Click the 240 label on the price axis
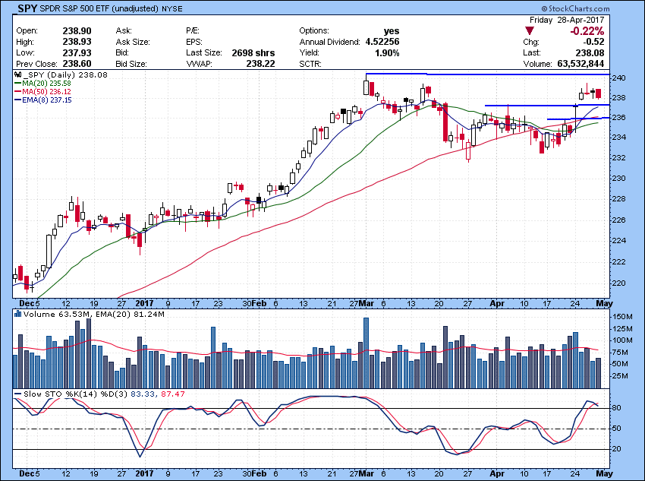This screenshot has height=481, width=645. [x=620, y=78]
